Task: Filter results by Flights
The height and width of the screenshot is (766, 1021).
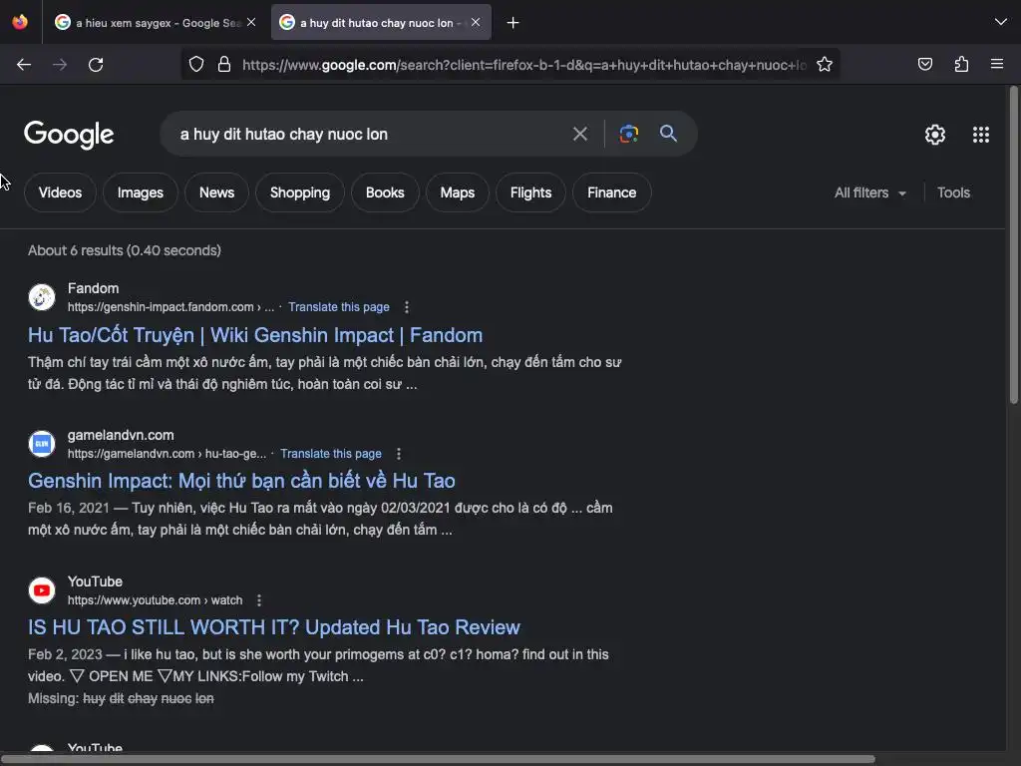Action: click(x=530, y=192)
